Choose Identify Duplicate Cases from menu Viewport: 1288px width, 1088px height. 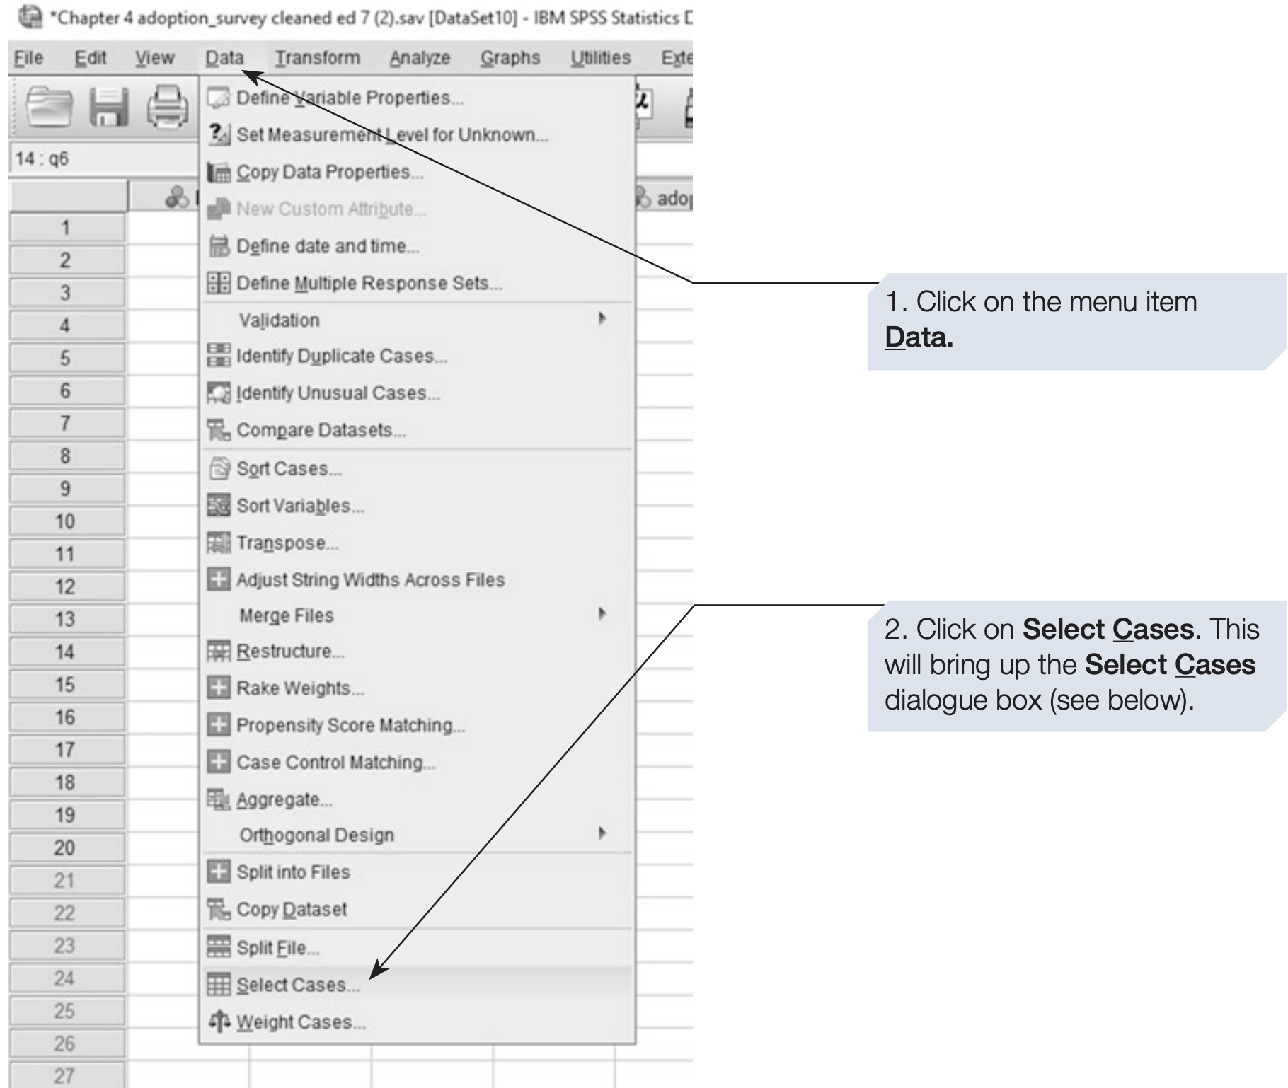[341, 356]
